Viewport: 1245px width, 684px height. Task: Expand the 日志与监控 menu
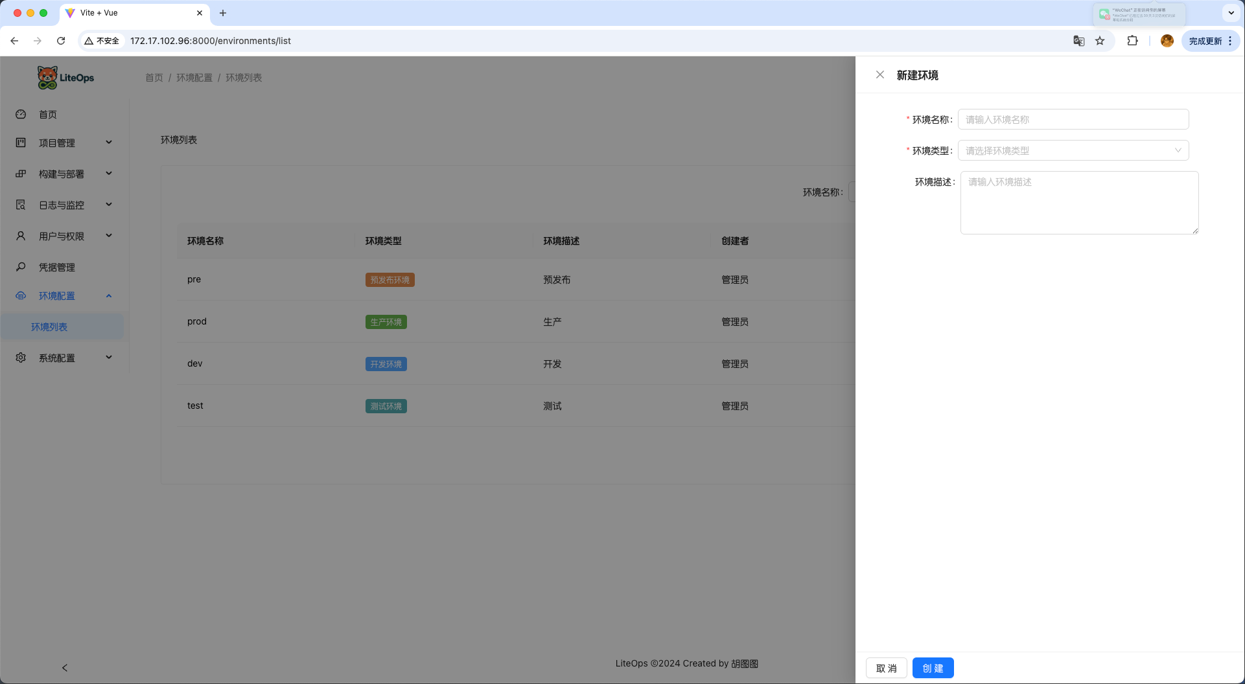pos(65,205)
